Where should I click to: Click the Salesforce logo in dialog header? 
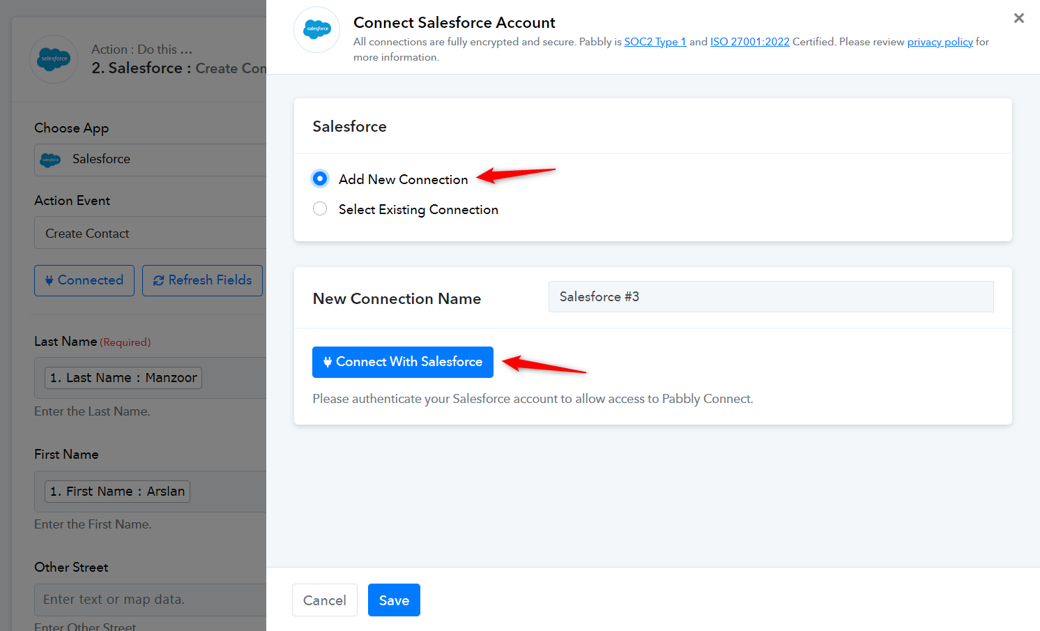pyautogui.click(x=317, y=29)
